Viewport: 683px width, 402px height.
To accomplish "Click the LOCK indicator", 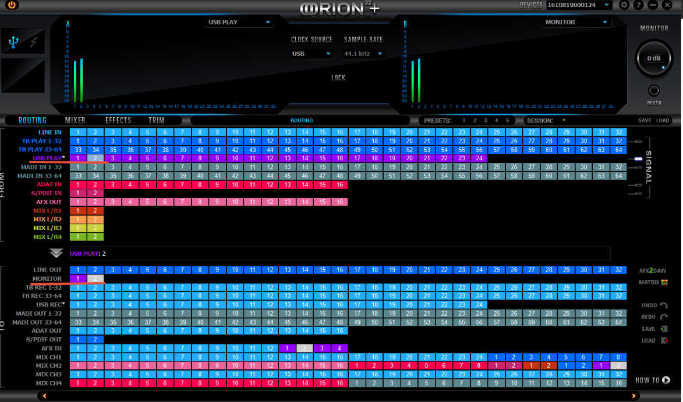I will (338, 77).
